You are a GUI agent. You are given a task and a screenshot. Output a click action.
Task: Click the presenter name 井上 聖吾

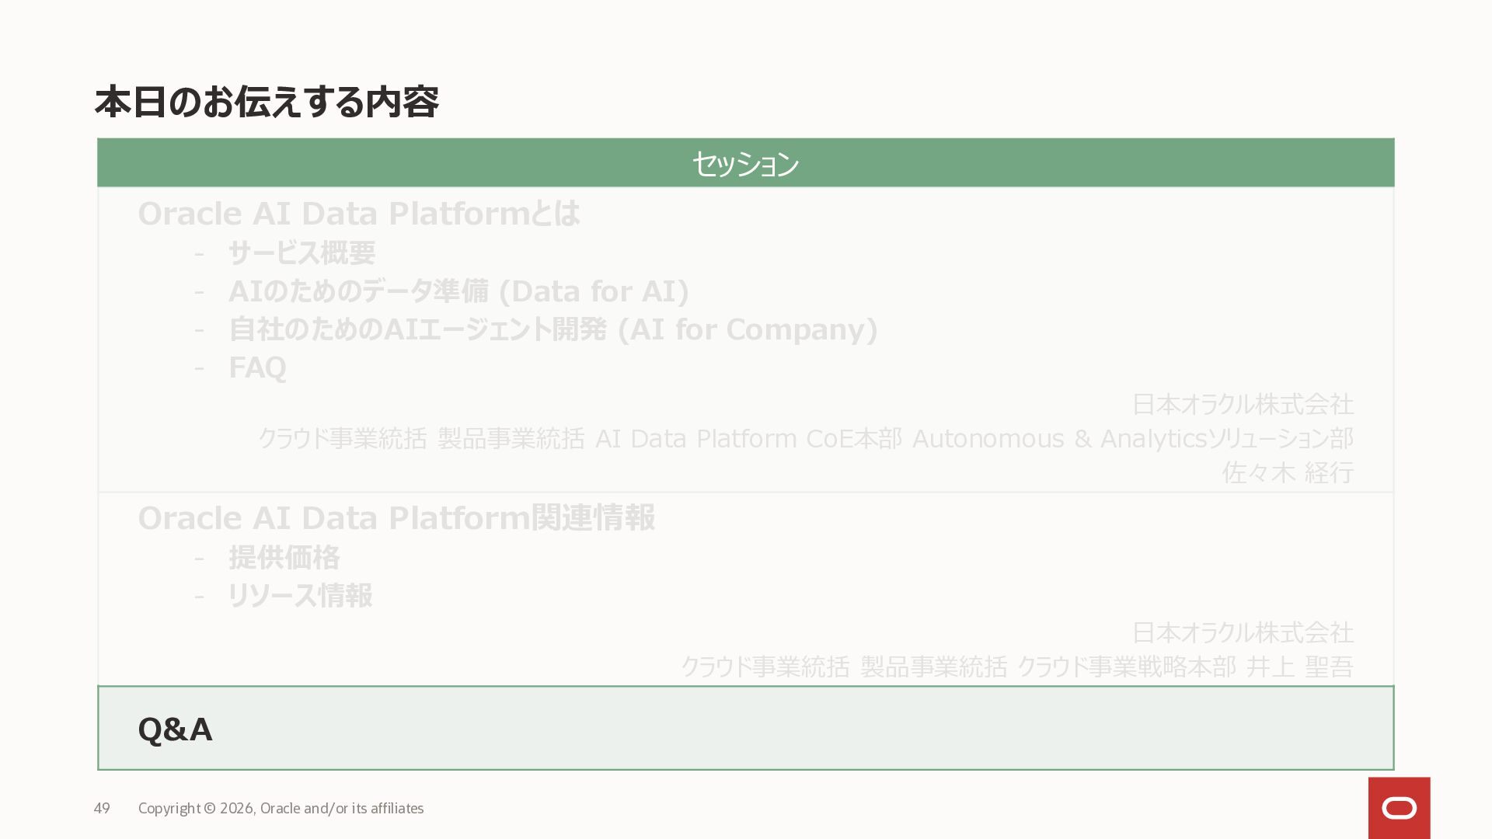[x=1300, y=667]
